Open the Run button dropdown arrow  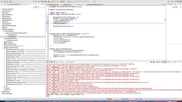(x=44, y=2)
